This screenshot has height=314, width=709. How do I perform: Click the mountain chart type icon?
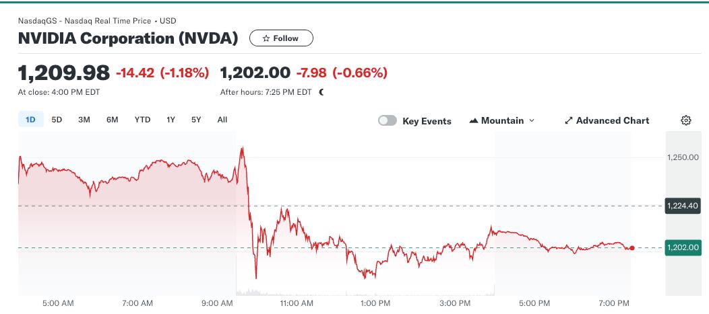pos(474,121)
